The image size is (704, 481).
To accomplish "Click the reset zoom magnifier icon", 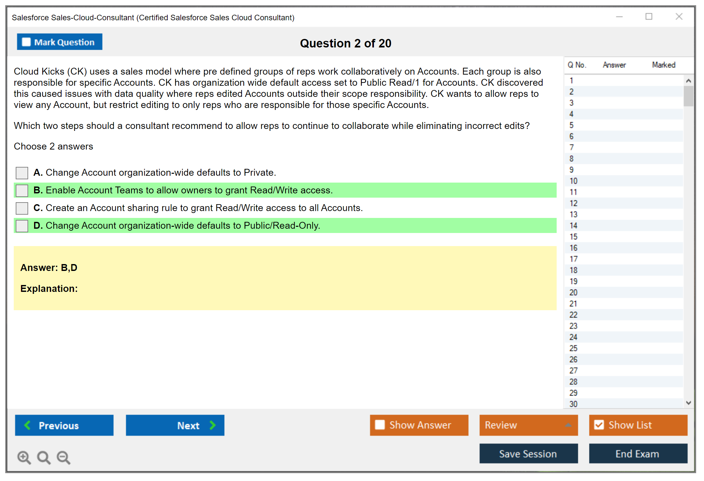I will (x=44, y=457).
